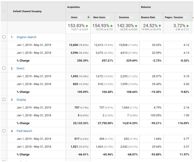Toggle the Paid Search row checkbox

pos(4,131)
